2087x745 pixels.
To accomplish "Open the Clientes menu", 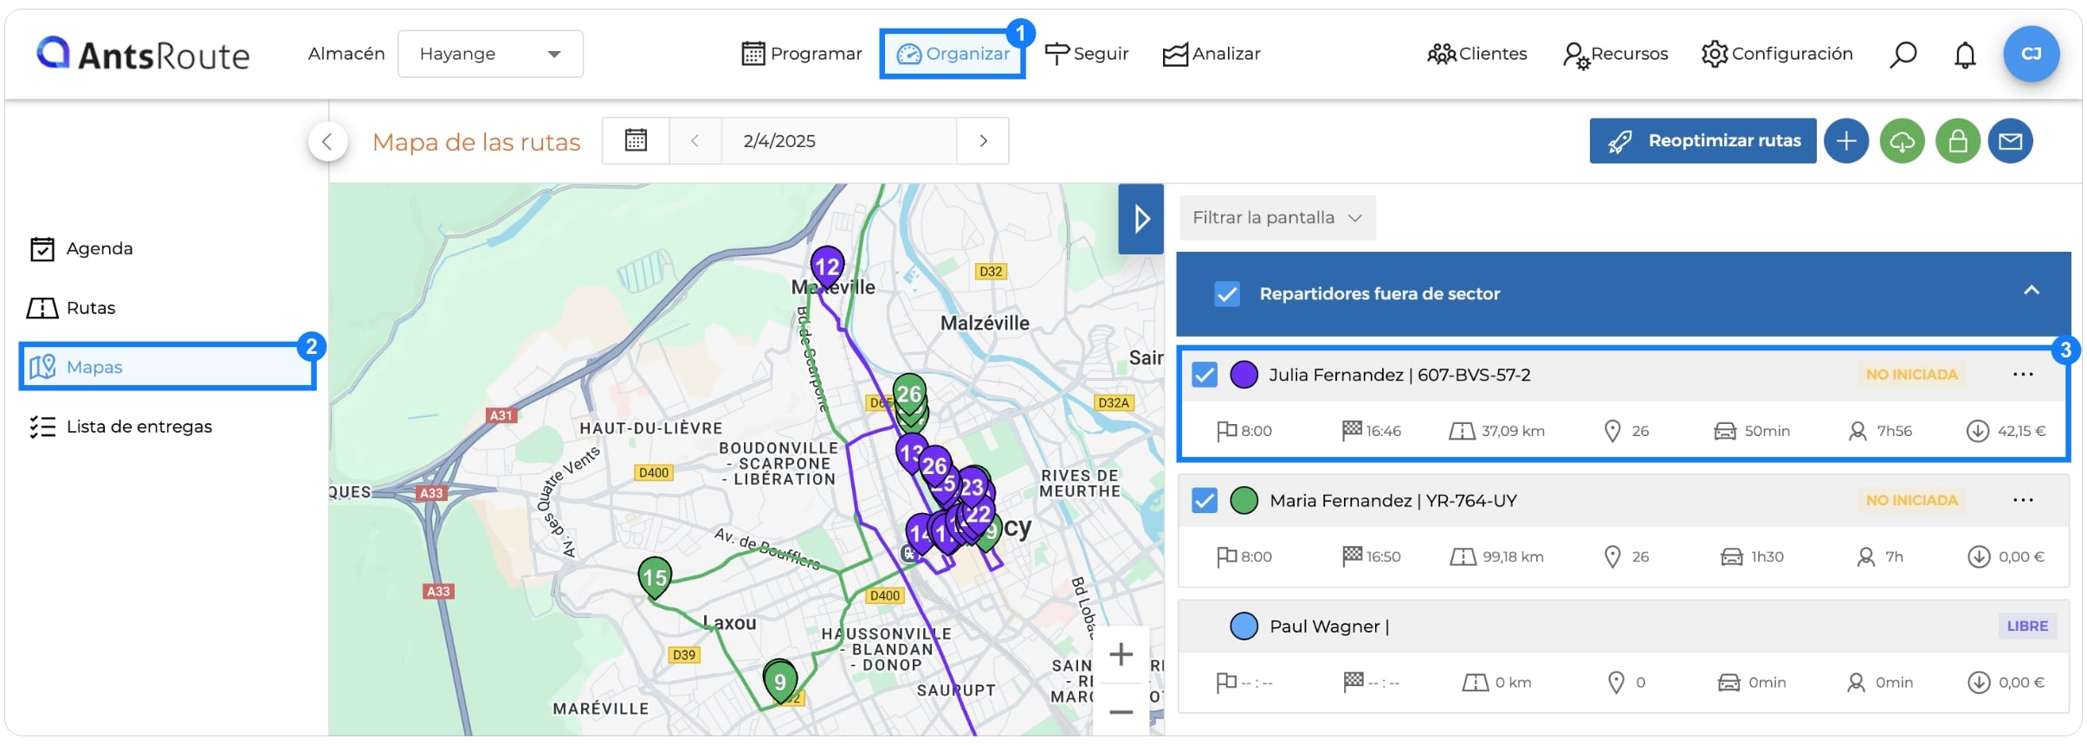I will pos(1477,54).
